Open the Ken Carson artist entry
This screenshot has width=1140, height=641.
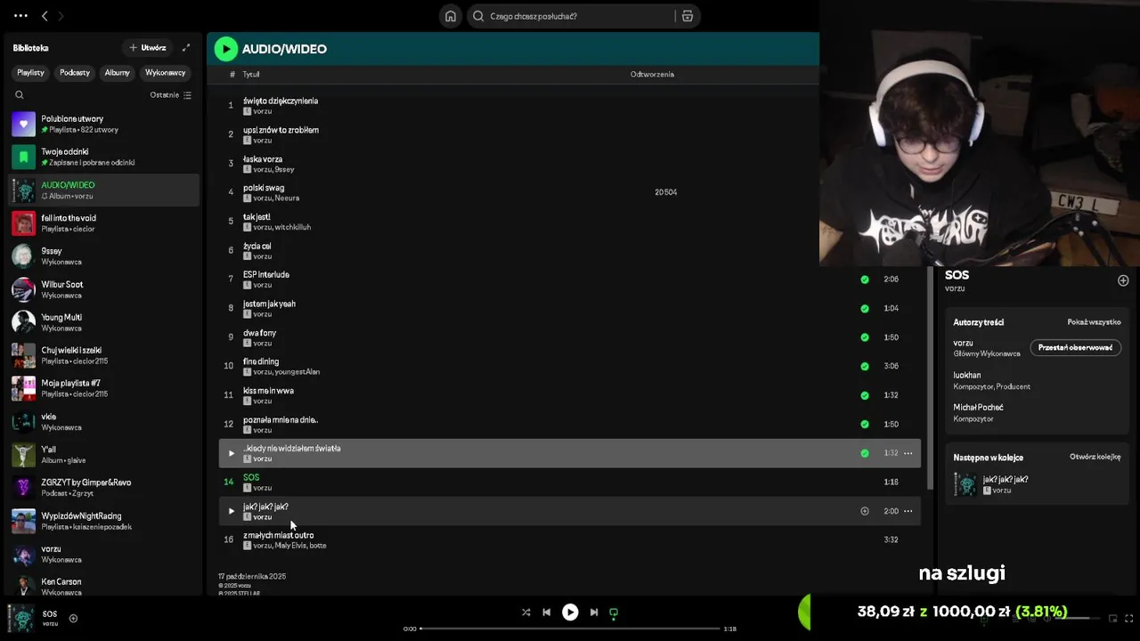(x=103, y=586)
